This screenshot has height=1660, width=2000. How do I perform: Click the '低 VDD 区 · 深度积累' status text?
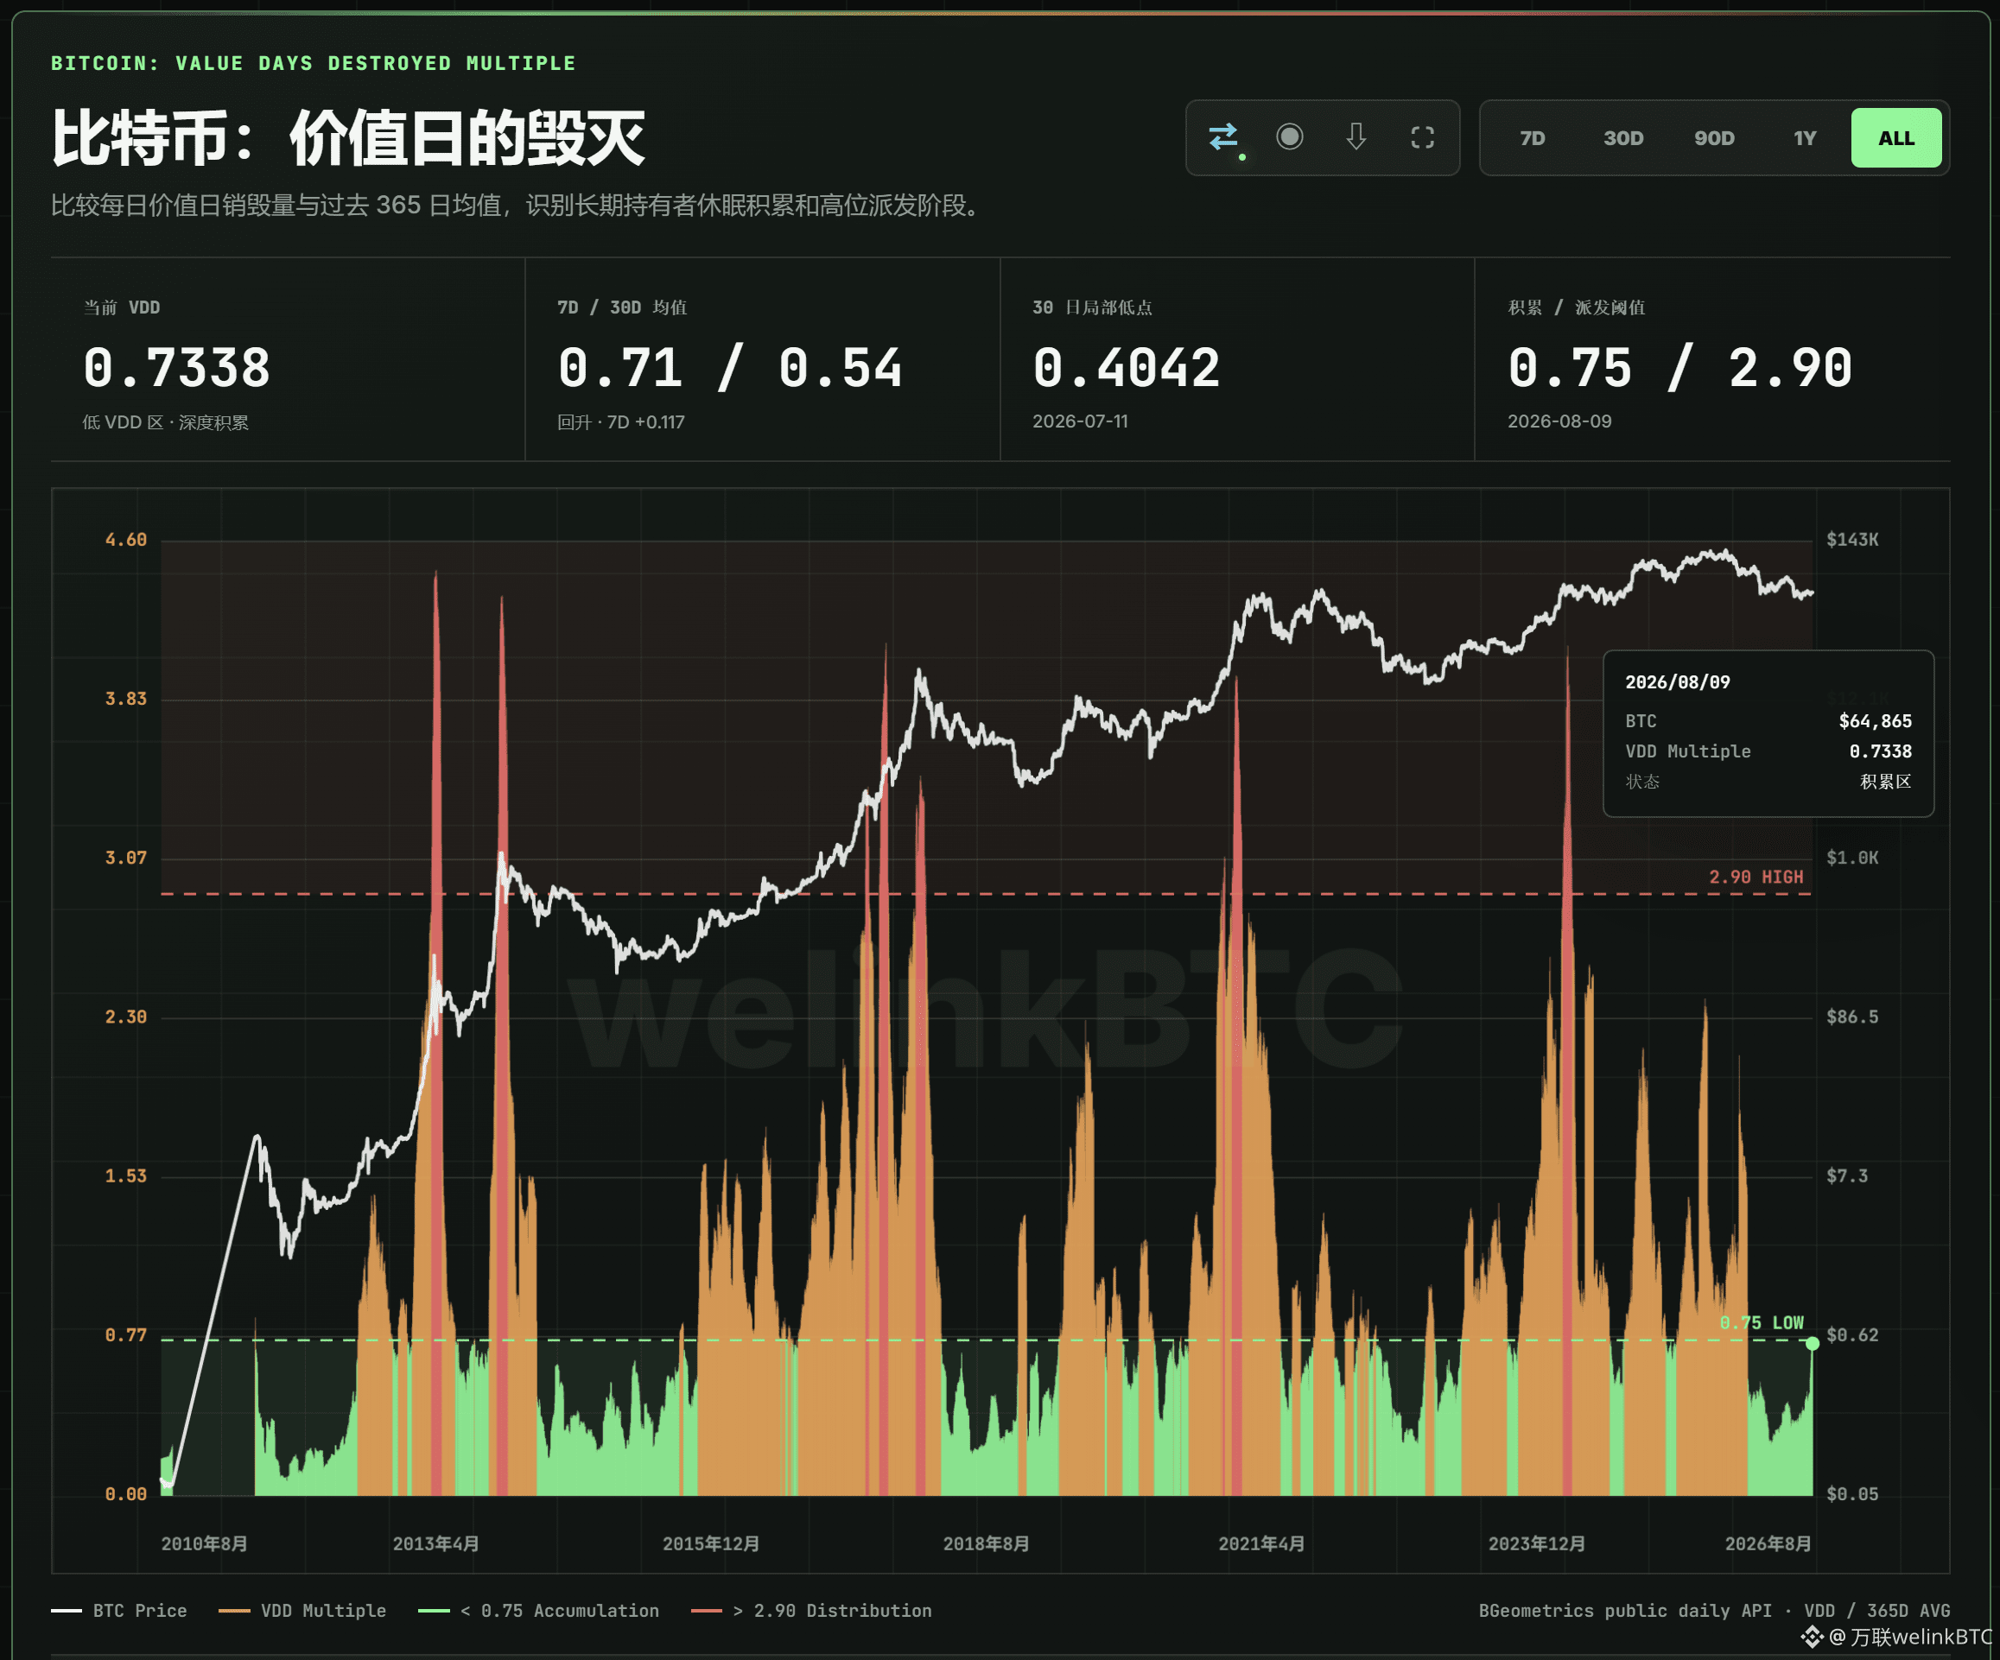pyautogui.click(x=166, y=421)
